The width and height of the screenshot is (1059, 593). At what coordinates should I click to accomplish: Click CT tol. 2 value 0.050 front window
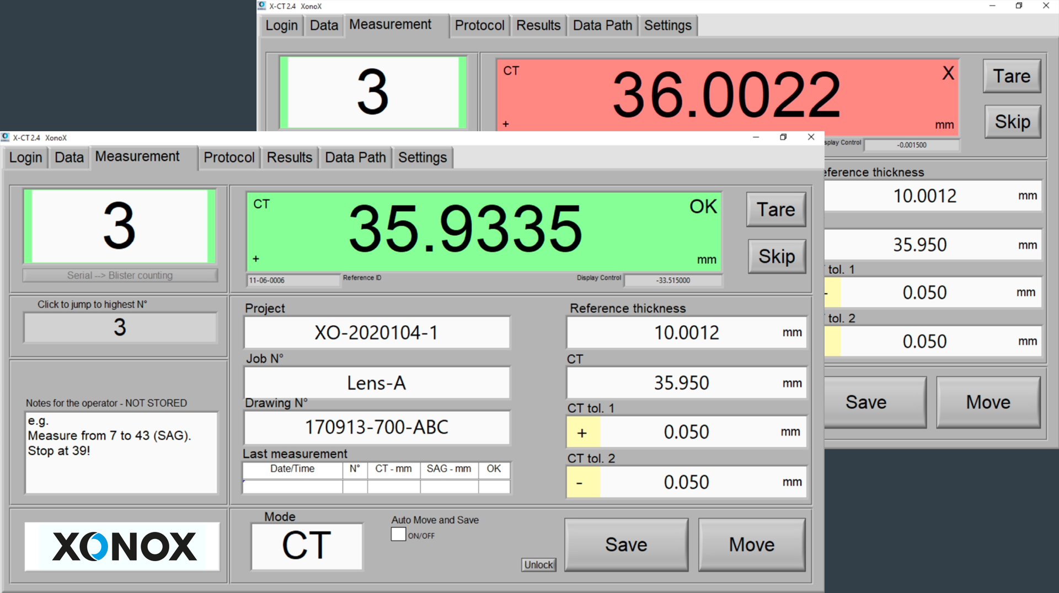click(703, 483)
